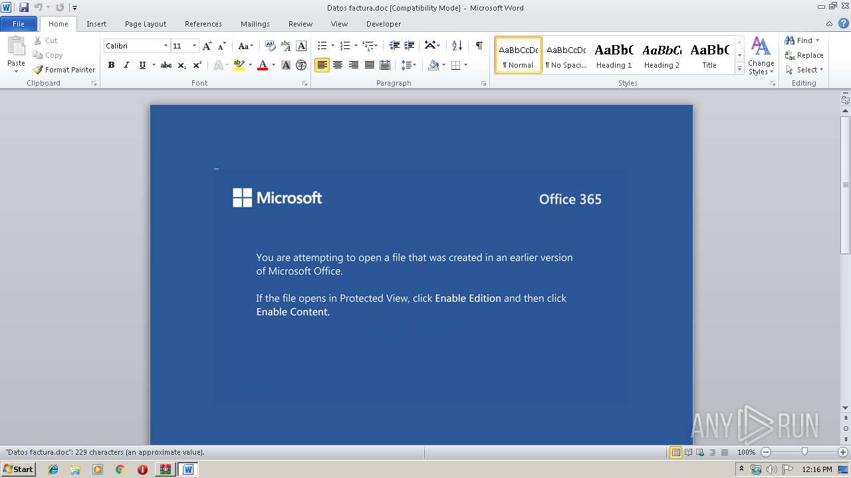Open the font name Calibri dropdown

pos(166,46)
